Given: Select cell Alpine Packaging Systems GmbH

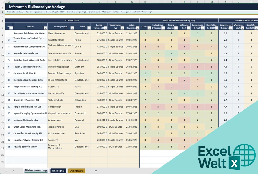Looking at the screenshot, I should pyautogui.click(x=30, y=113).
